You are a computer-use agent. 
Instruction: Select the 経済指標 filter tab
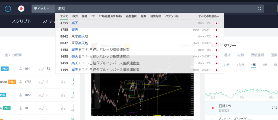pyautogui.click(x=156, y=16)
